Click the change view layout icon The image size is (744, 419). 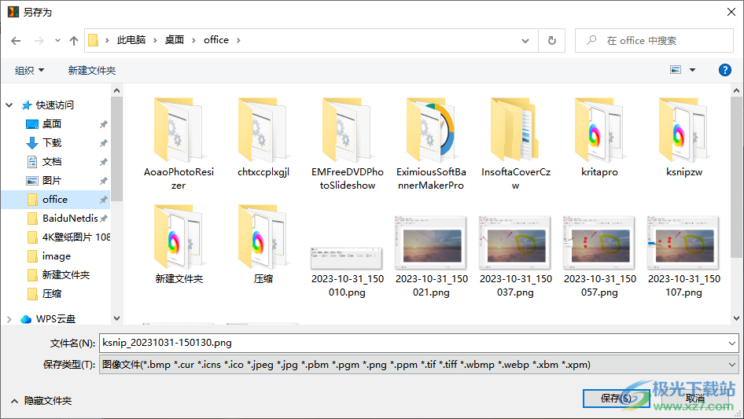(676, 70)
